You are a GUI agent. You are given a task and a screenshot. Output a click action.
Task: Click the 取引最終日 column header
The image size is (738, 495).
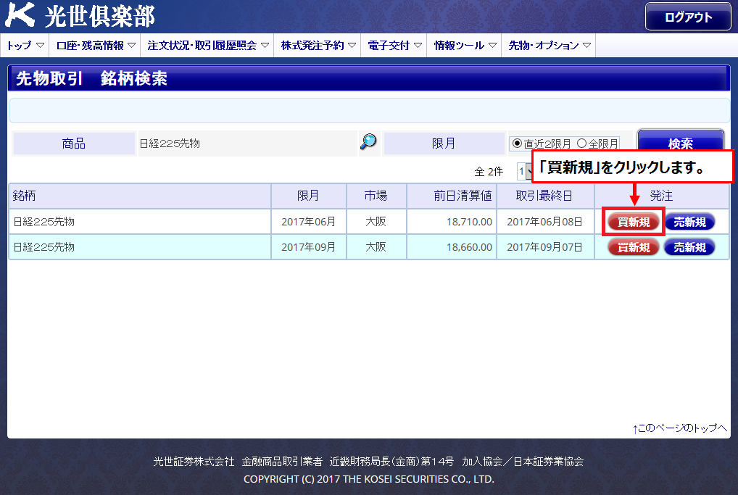pyautogui.click(x=545, y=196)
